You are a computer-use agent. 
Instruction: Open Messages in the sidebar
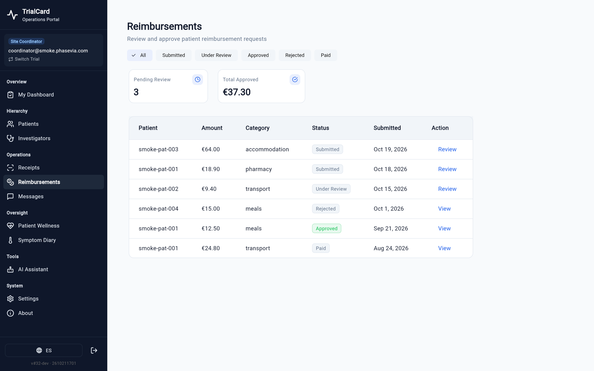54,197
